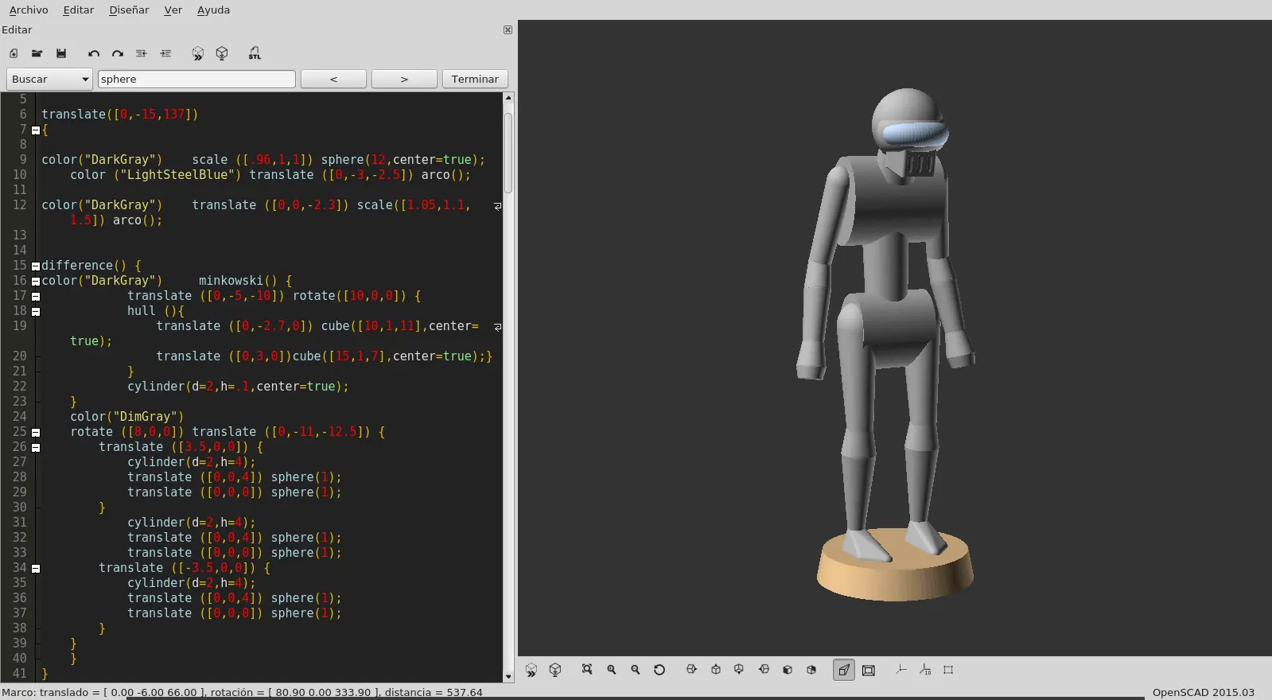Toggle Show Edges in the viewport
Image resolution: width=1272 pixels, height=700 pixels.
coord(948,670)
